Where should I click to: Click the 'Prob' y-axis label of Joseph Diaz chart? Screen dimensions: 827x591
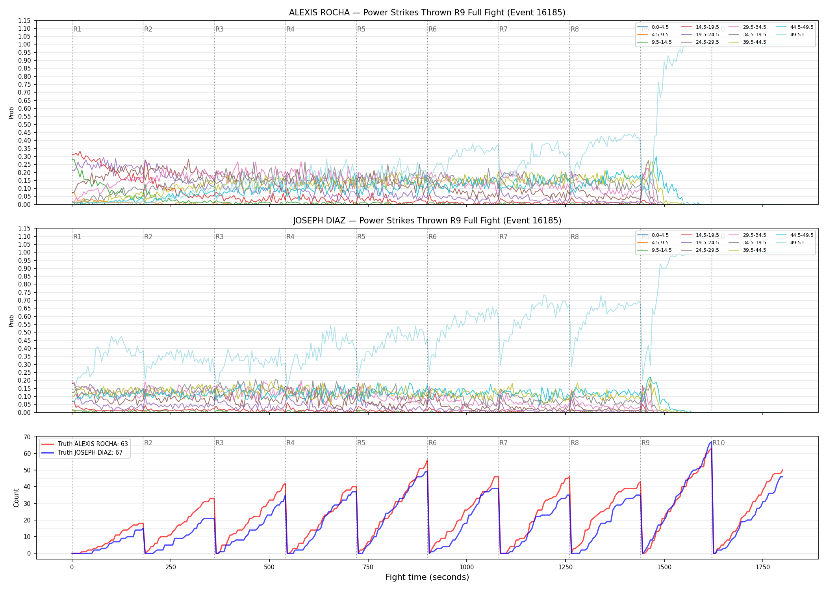tap(11, 321)
